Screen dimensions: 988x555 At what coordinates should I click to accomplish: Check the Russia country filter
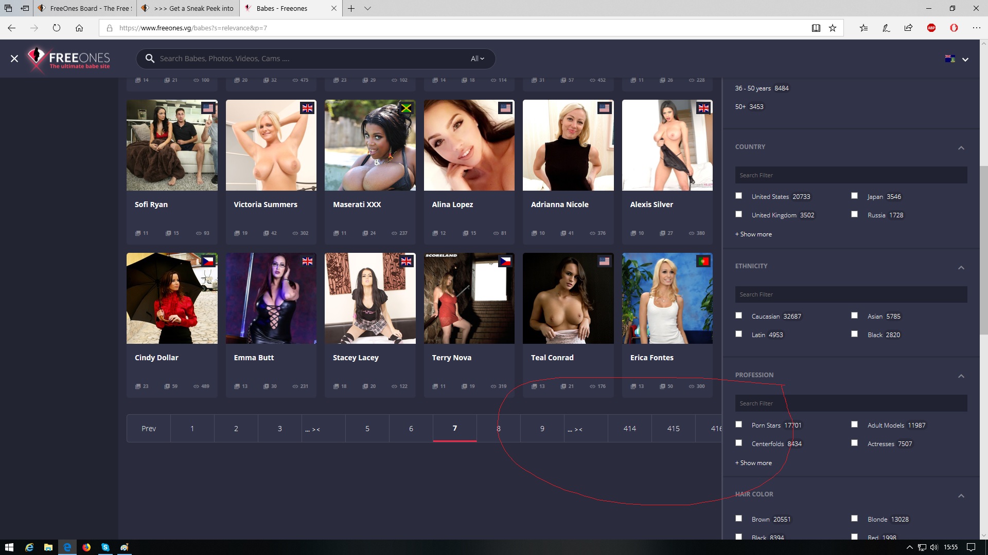click(854, 214)
